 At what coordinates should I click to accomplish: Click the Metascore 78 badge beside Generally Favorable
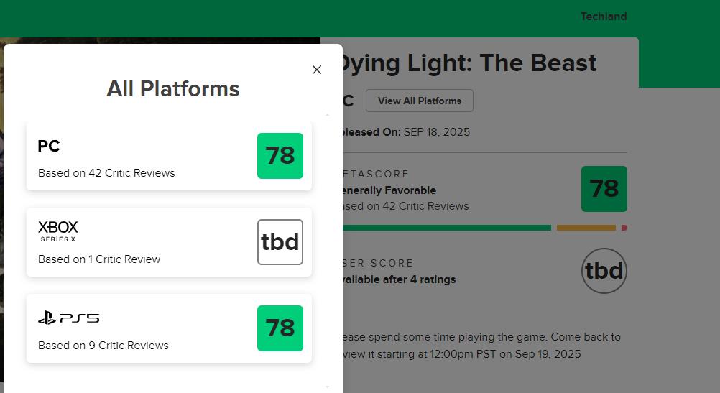click(604, 189)
